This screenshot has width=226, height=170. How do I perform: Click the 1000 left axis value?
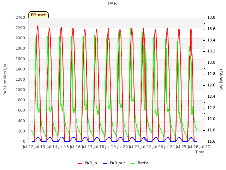point(20,90)
